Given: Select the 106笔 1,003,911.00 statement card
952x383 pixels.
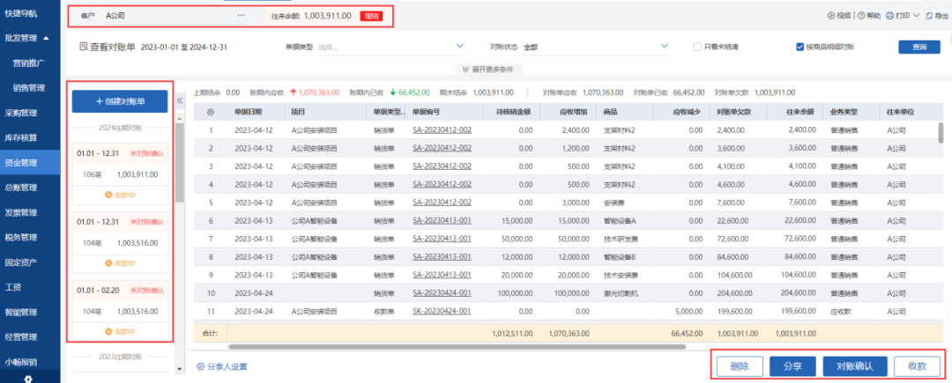Looking at the screenshot, I should click(x=120, y=174).
